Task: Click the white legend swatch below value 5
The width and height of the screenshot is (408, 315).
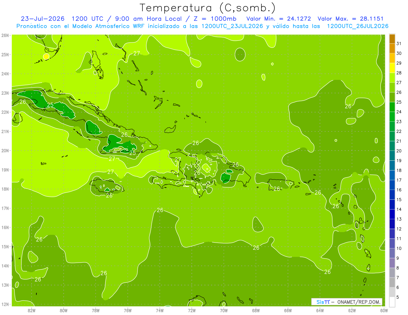Action: pyautogui.click(x=392, y=302)
